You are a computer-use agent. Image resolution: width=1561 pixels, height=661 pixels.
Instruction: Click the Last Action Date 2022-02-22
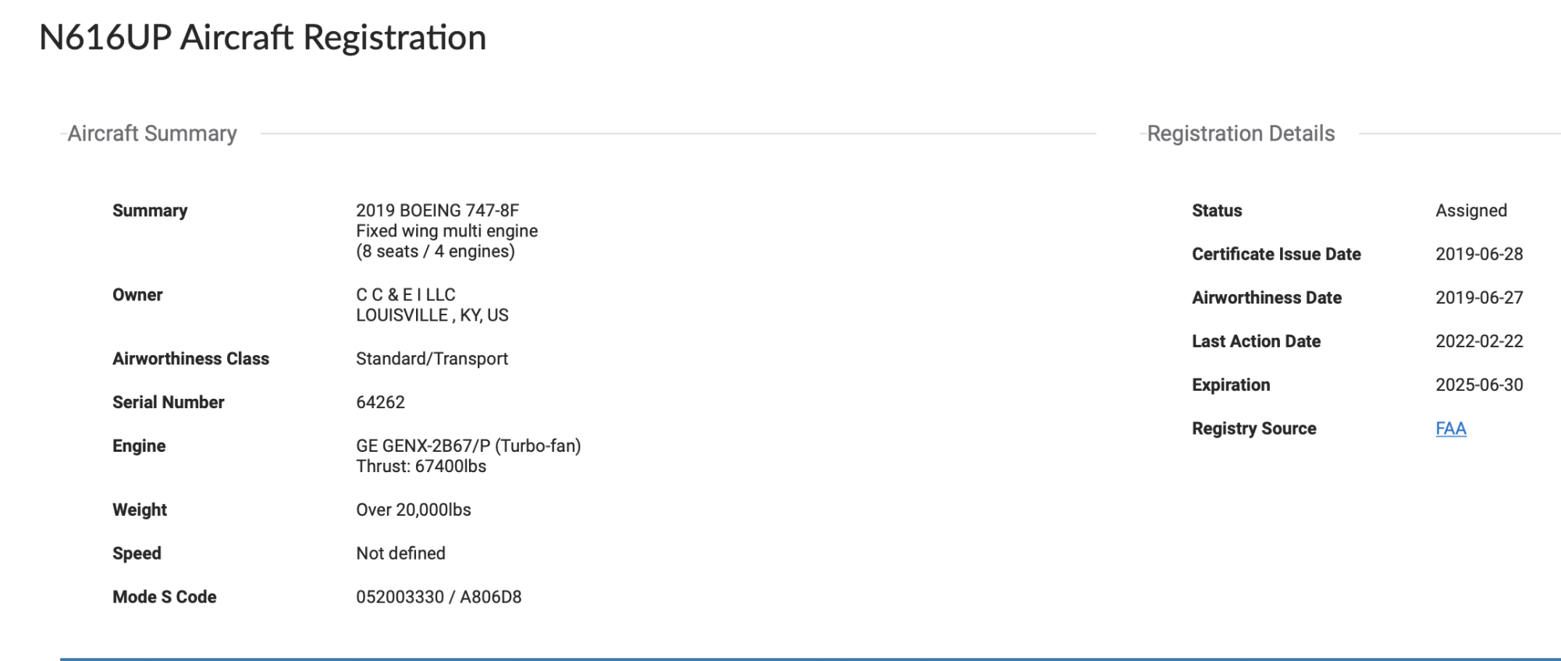[x=1479, y=342]
